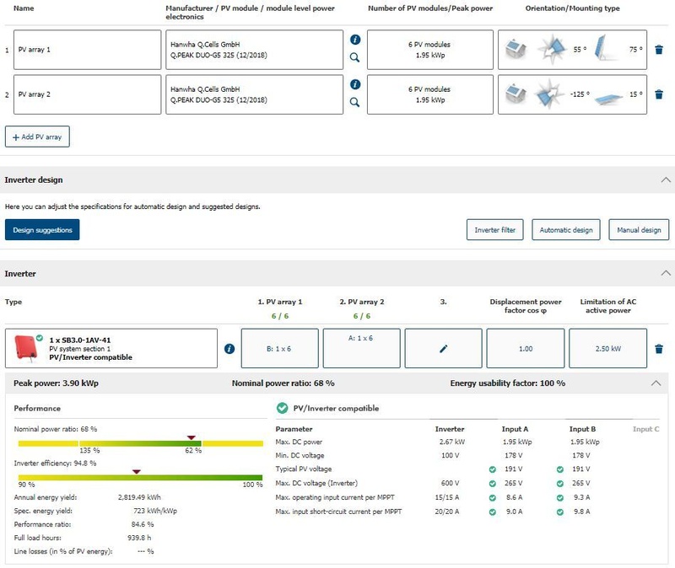
Task: Click info icon for PV array 1
Action: click(355, 40)
